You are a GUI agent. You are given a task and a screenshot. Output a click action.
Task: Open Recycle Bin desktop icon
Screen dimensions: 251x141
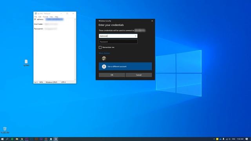pos(5,130)
